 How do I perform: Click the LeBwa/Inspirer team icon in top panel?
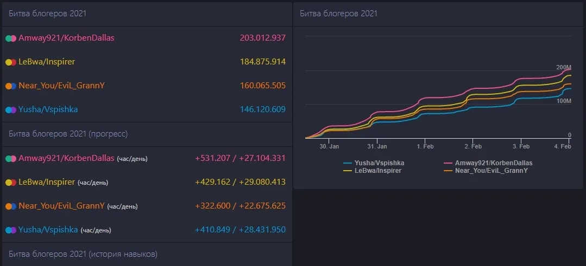(x=11, y=62)
